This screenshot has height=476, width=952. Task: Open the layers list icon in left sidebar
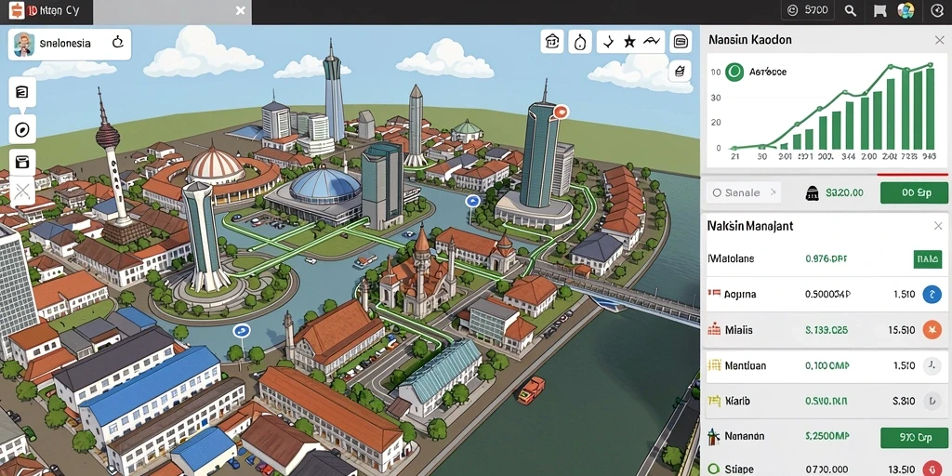point(22,92)
